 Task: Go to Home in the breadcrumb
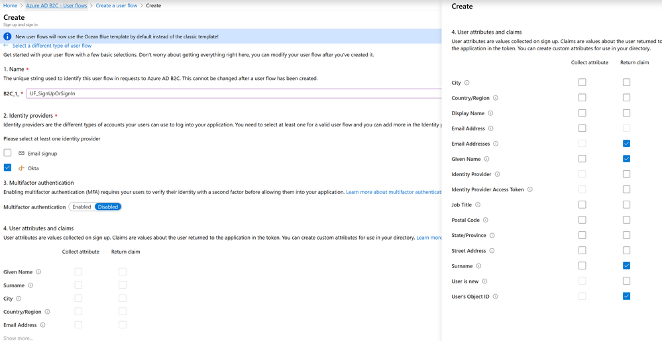click(10, 5)
